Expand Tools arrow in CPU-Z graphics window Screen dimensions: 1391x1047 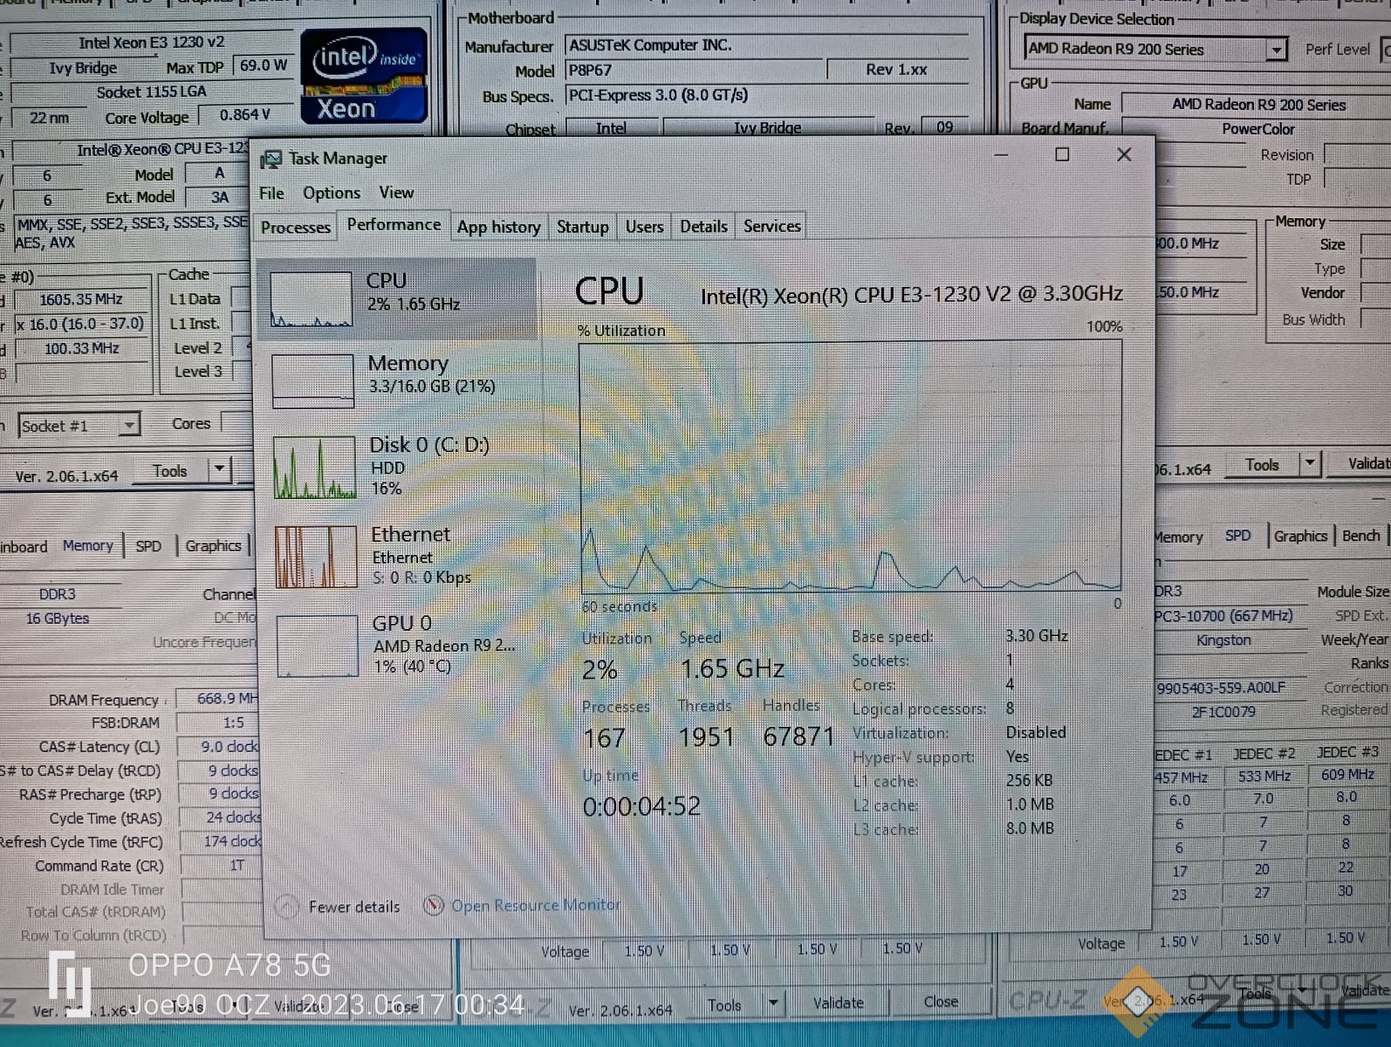pos(1309,463)
